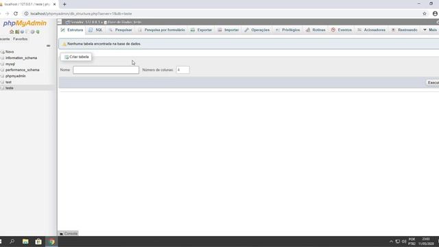Open the phpMyAdmin home icon
The height and width of the screenshot is (247, 439).
point(12,32)
